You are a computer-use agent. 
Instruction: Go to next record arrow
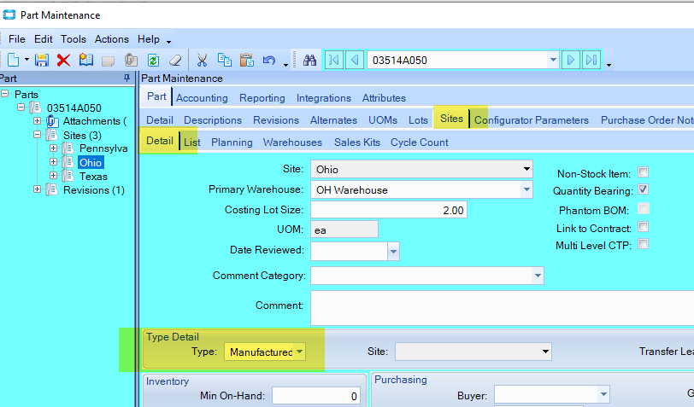pos(571,60)
